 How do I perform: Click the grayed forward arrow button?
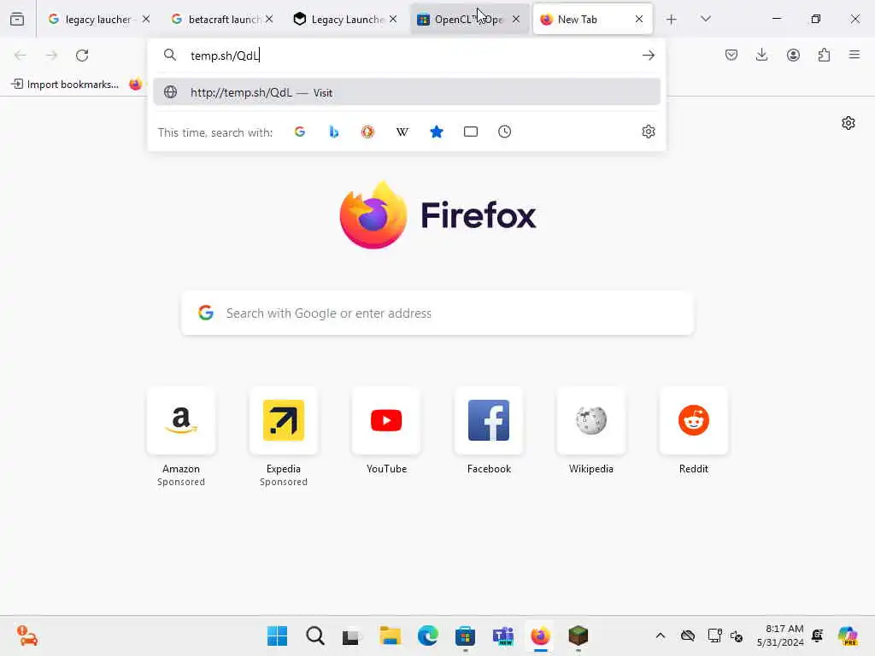[x=51, y=56]
